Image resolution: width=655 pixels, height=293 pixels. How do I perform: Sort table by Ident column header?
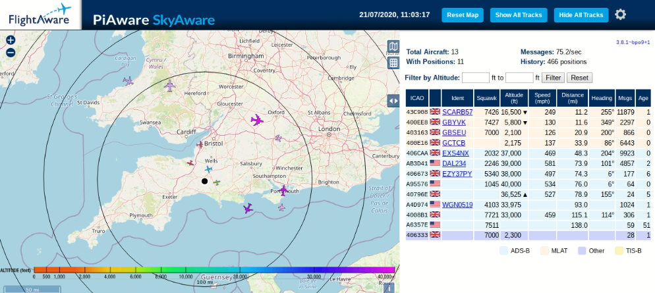pos(457,98)
